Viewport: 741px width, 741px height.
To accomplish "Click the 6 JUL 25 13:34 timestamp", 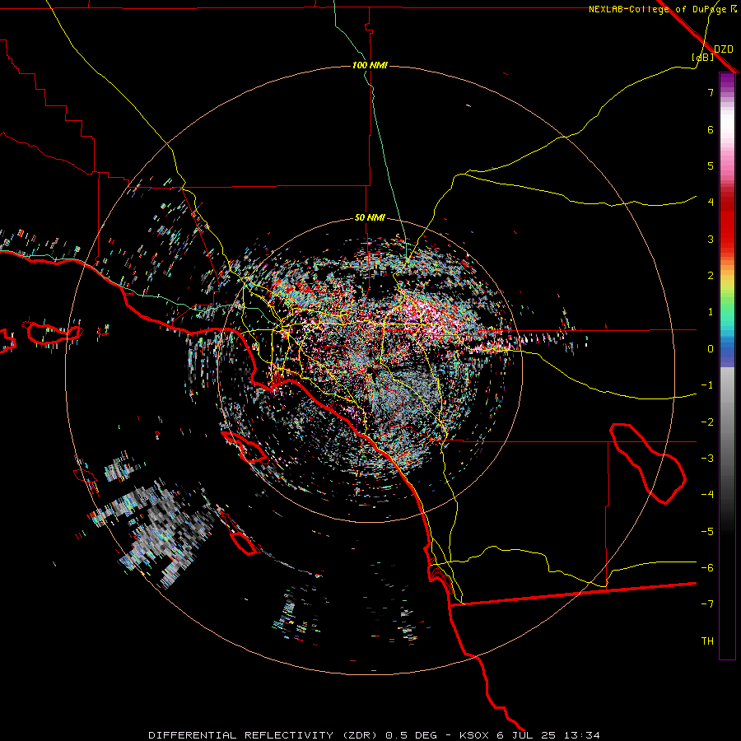I will [x=548, y=735].
